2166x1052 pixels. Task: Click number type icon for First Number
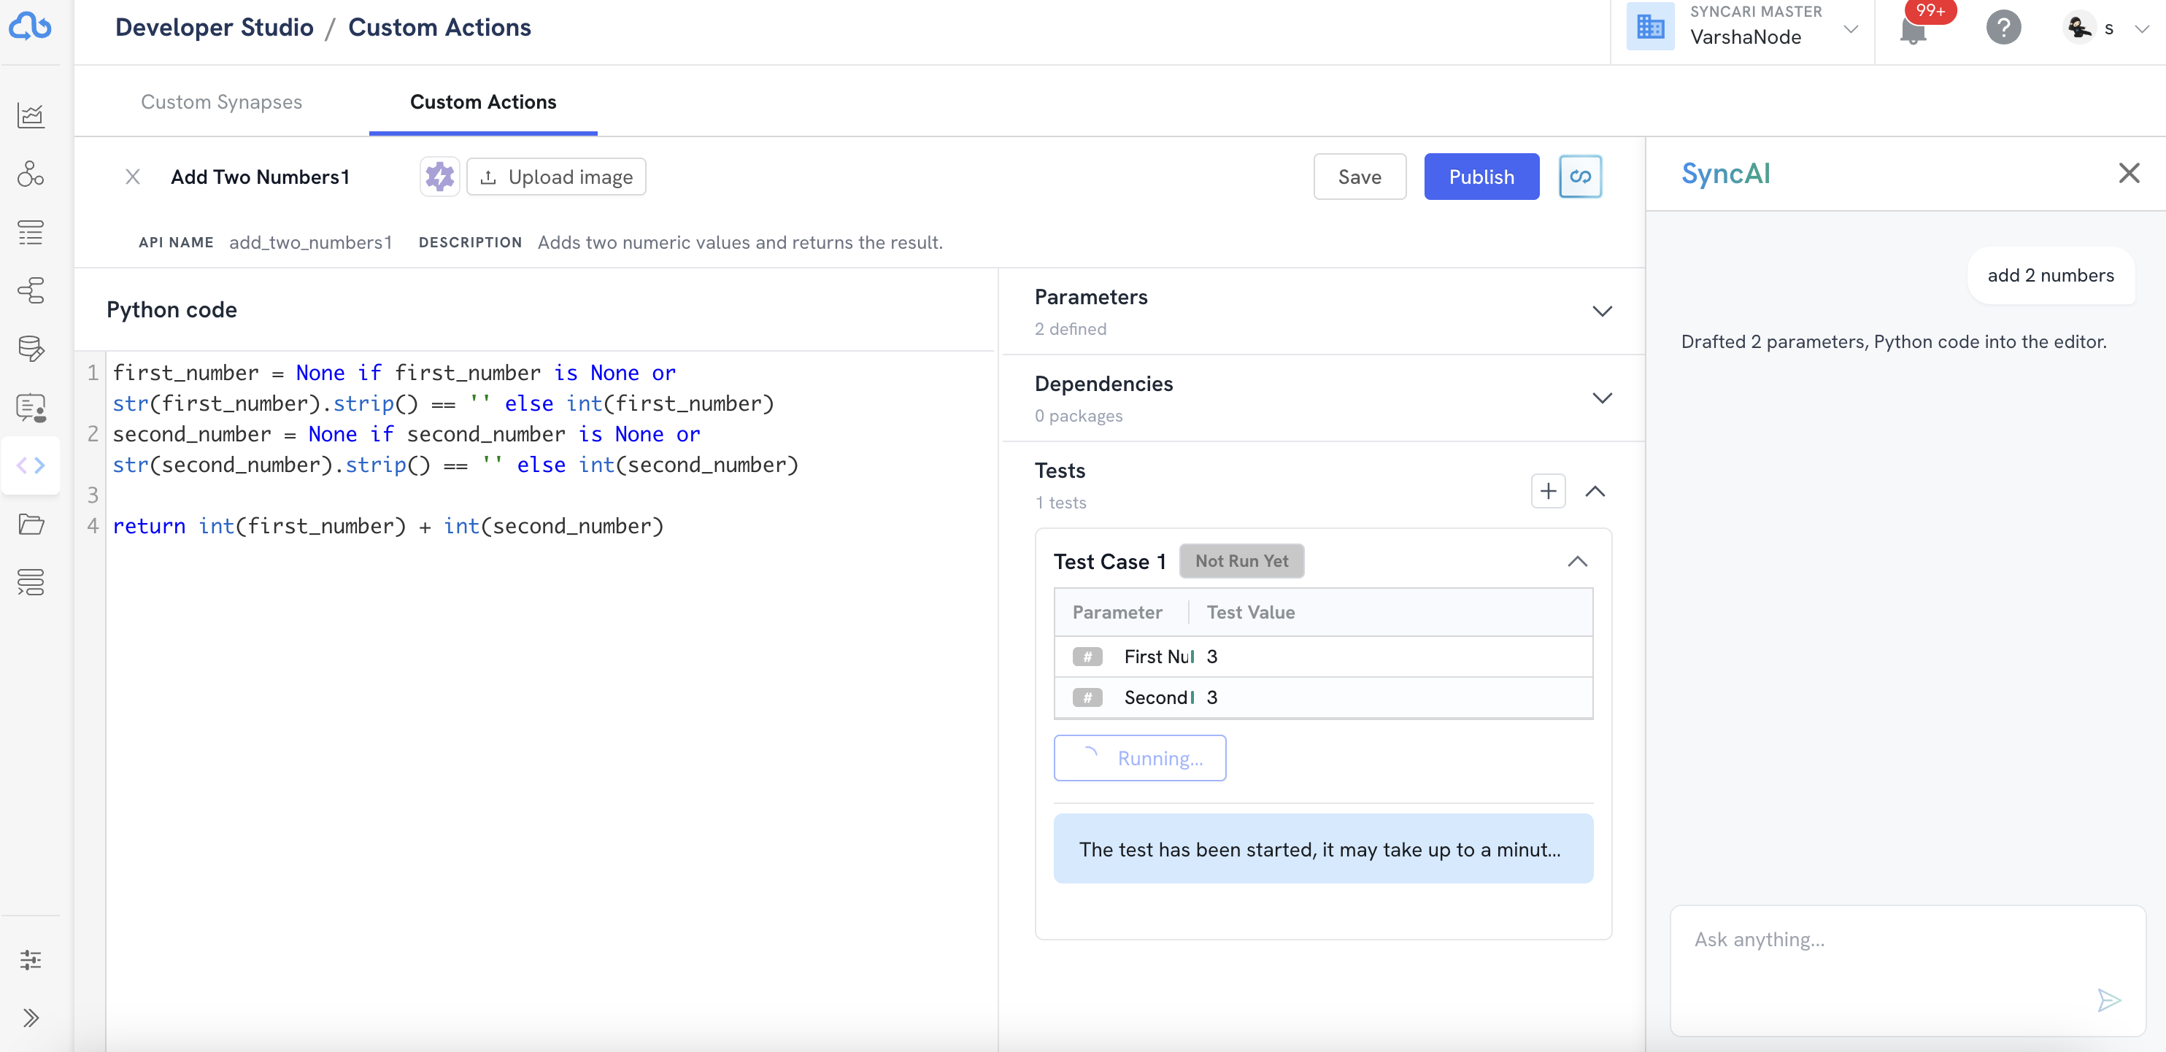[x=1087, y=657]
